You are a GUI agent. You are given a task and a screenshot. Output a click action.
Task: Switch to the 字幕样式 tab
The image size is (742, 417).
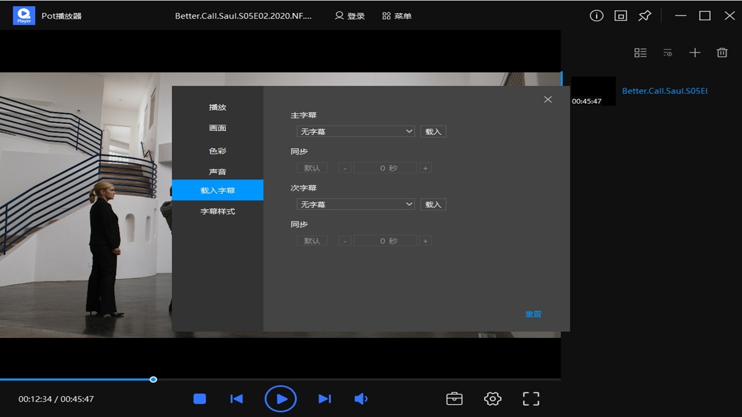coord(217,211)
